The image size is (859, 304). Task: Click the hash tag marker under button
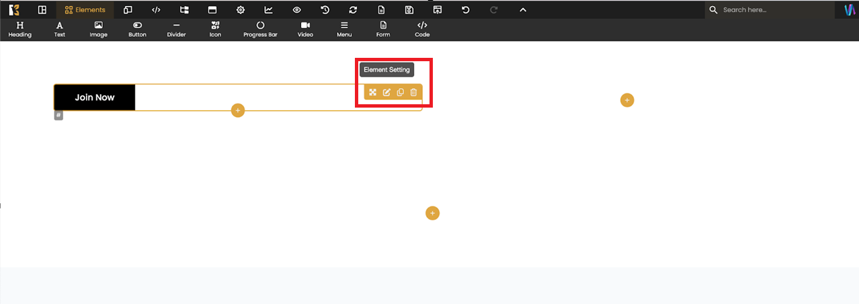coord(58,115)
